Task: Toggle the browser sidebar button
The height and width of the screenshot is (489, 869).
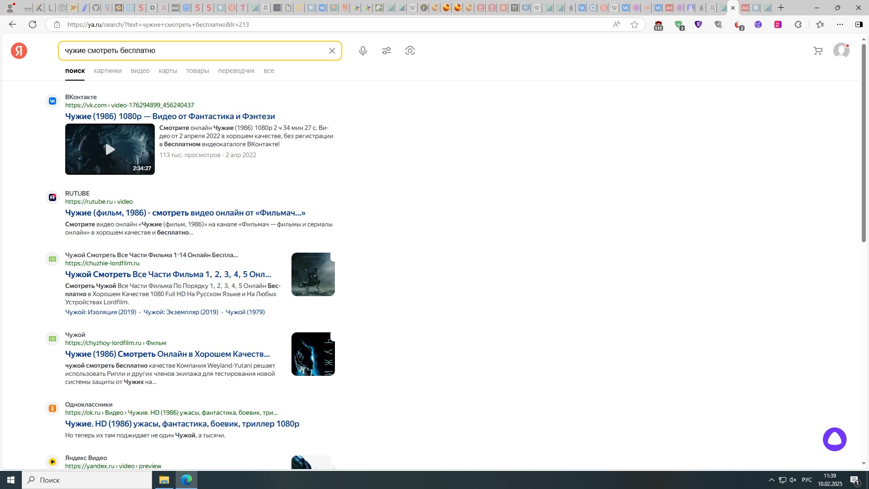Action: 859,24
